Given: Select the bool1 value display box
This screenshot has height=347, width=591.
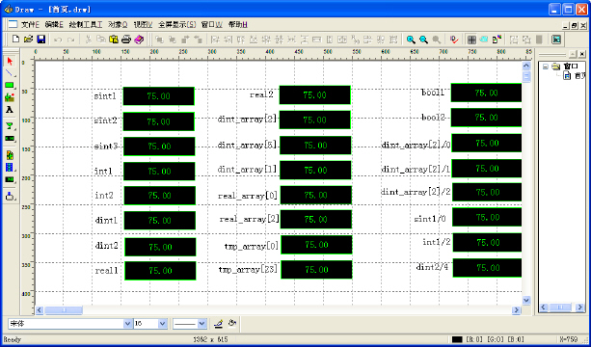Looking at the screenshot, I should tap(486, 93).
